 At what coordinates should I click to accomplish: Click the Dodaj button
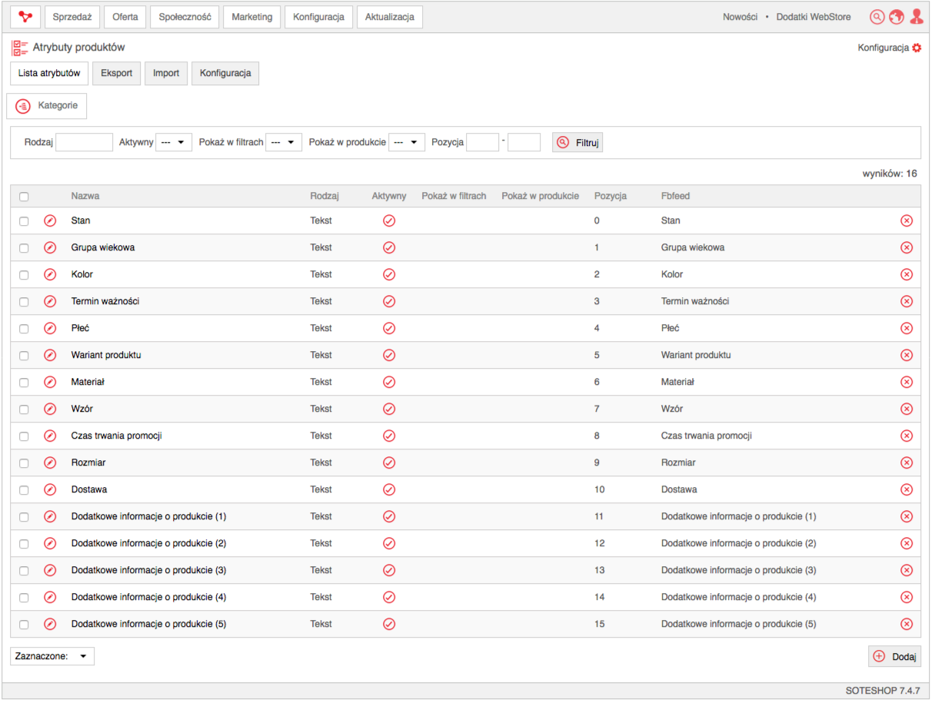pyautogui.click(x=894, y=656)
